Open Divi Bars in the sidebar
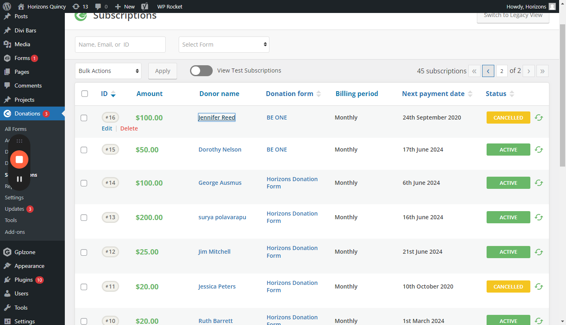Viewport: 566px width, 325px height. (25, 30)
